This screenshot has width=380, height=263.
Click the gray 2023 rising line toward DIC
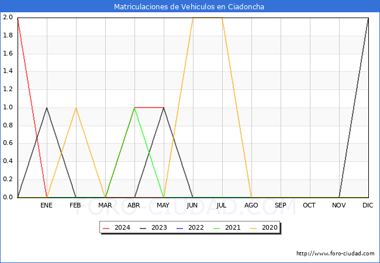coord(354,108)
